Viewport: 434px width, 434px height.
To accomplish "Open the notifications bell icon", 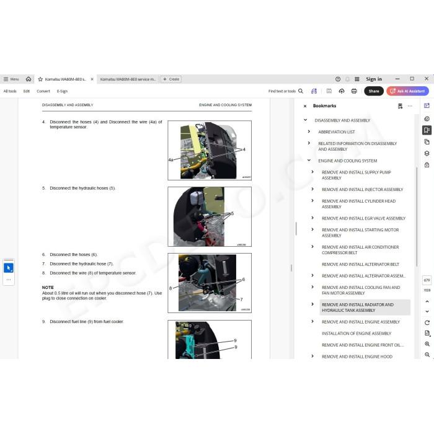I will [347, 79].
